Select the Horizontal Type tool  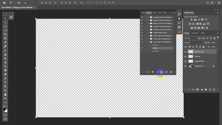pos(5,82)
